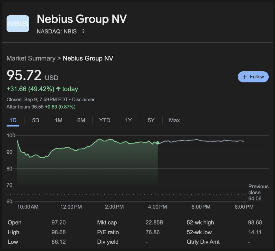275x251 pixels.
Task: Click the NBIS company logo
Action: (x=18, y=24)
